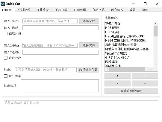Open the 语音输入 tab
162x122 pixels.
(117, 10)
